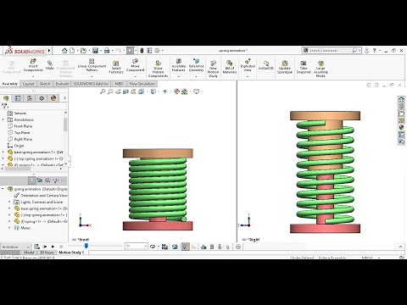
Task: Open Assembly Features tool
Action: click(x=179, y=65)
